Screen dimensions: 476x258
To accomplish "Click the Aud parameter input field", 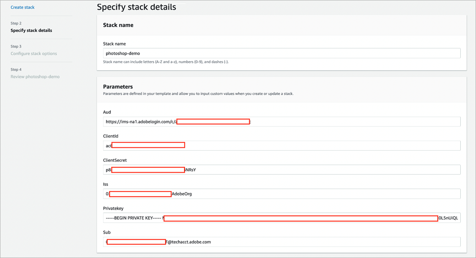I will [282, 122].
